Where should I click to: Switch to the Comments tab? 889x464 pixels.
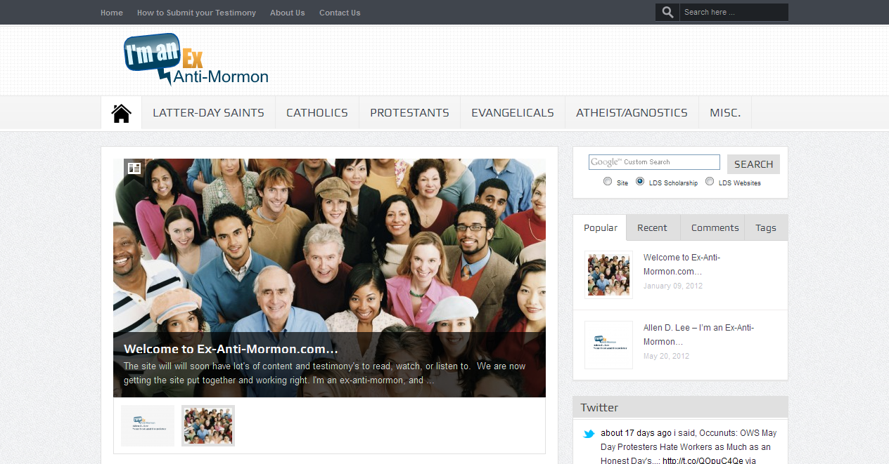(715, 227)
